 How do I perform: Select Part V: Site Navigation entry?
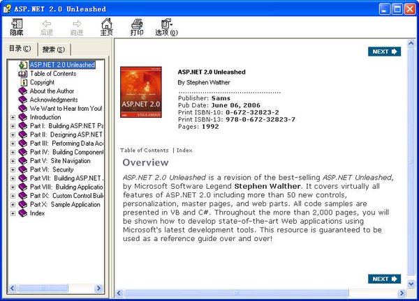(60, 161)
